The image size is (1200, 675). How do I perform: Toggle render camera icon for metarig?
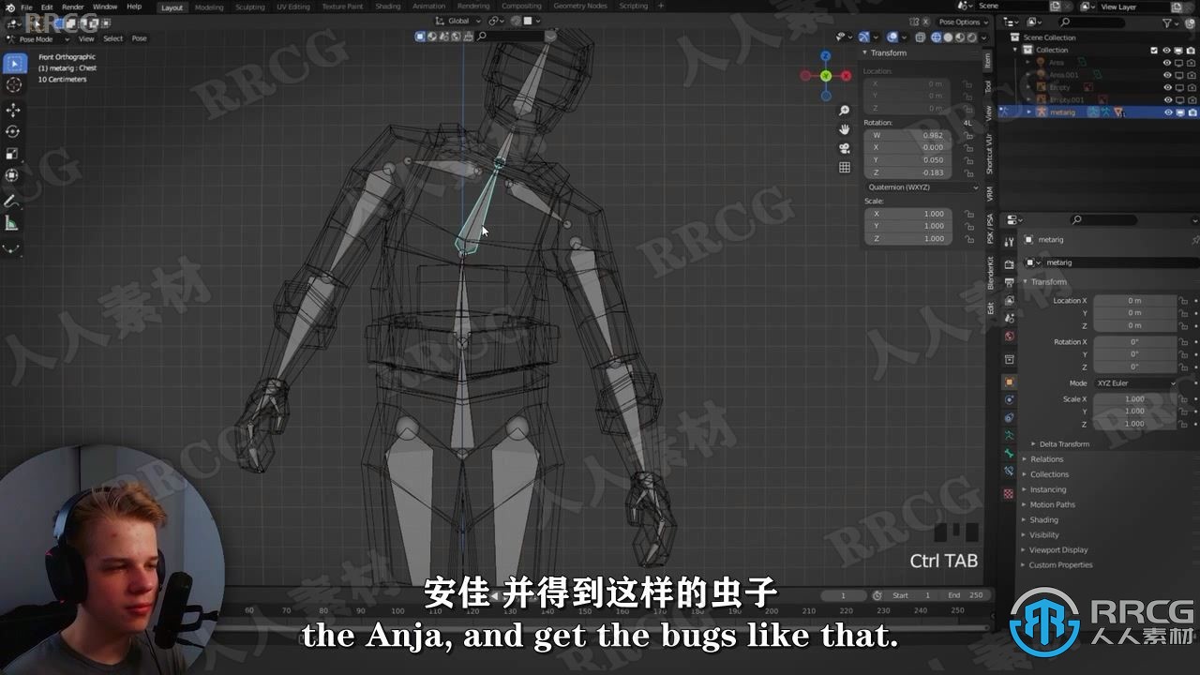(1192, 112)
